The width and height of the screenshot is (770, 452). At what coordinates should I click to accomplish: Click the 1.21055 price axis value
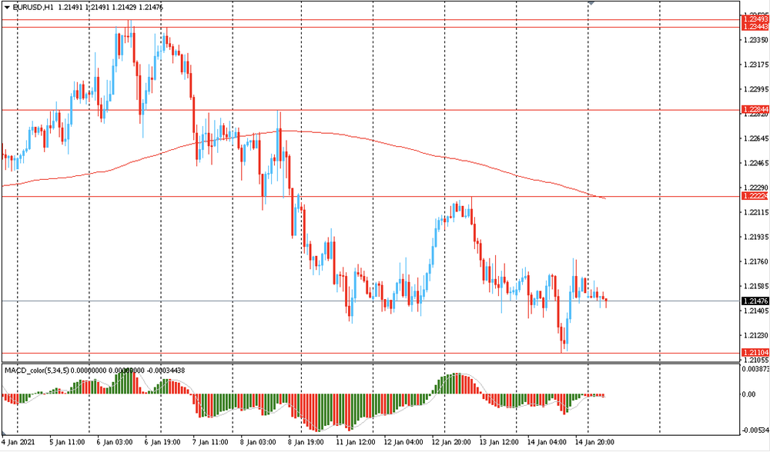point(757,360)
